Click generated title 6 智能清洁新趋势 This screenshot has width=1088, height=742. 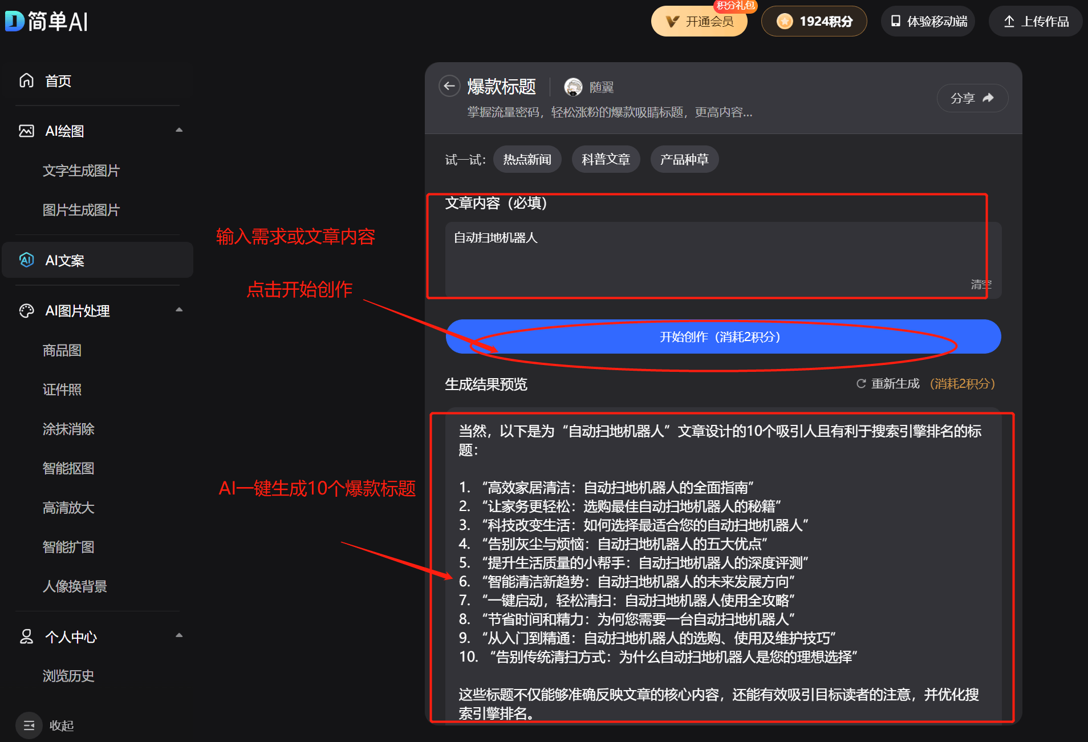627,582
